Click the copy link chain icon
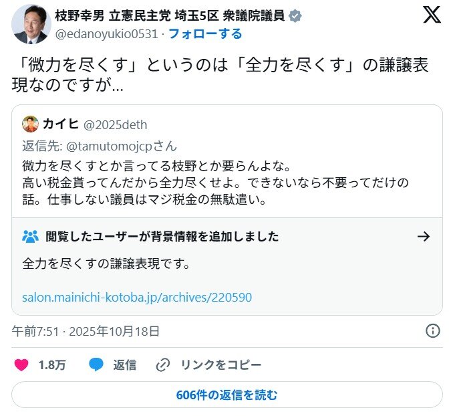This screenshot has height=416, width=455. click(163, 365)
